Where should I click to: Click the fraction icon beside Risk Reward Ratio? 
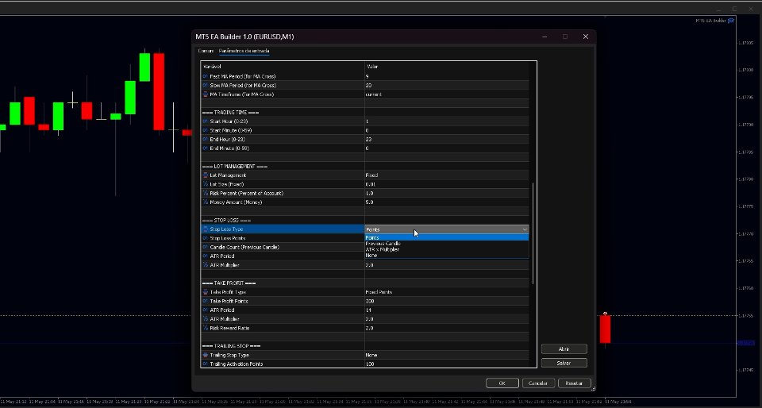click(205, 328)
